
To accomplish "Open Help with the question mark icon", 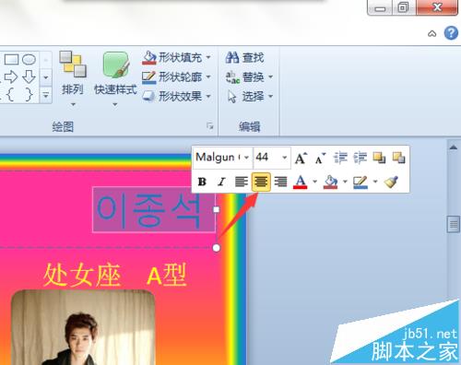I will point(451,33).
